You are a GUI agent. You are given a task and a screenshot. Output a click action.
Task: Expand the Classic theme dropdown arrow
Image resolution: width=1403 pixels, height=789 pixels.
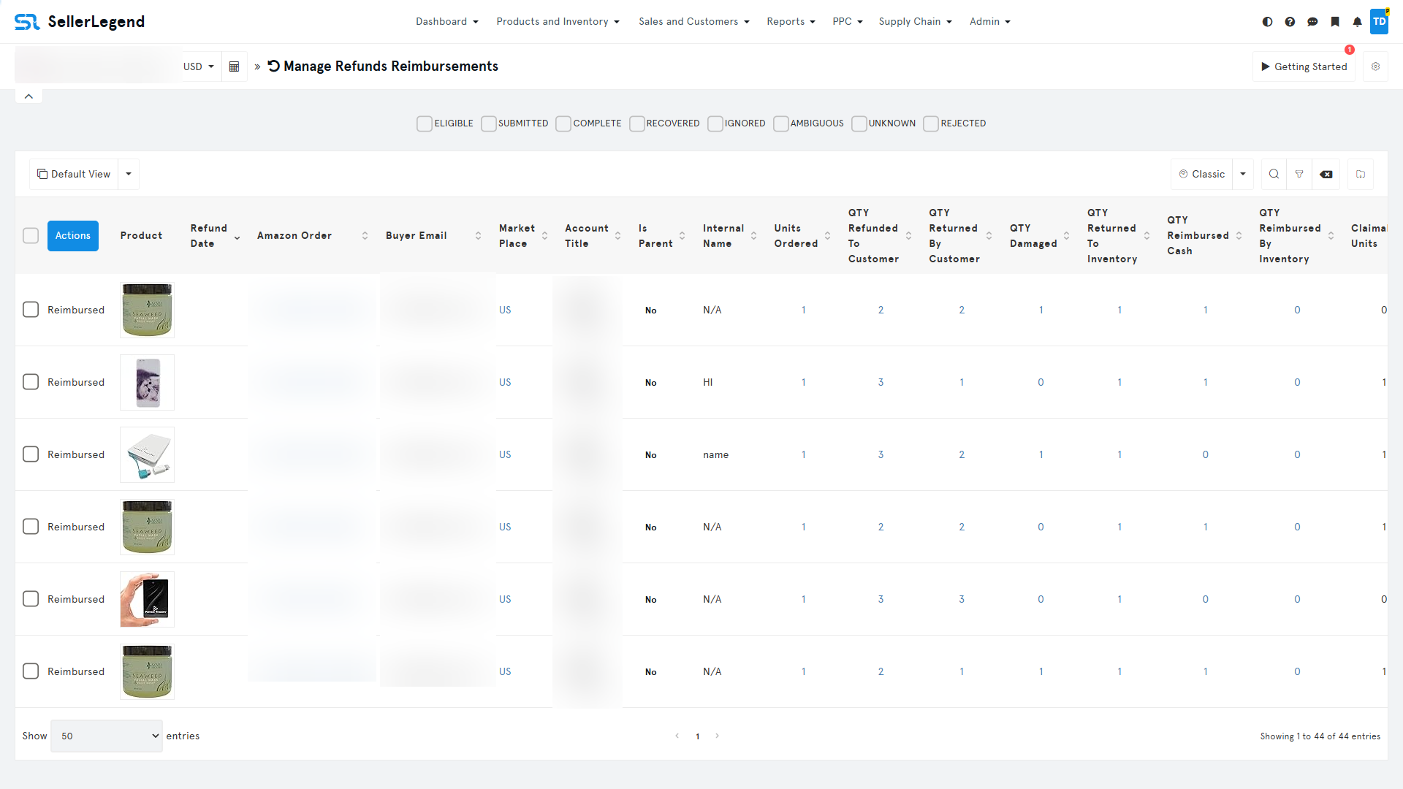click(x=1243, y=174)
